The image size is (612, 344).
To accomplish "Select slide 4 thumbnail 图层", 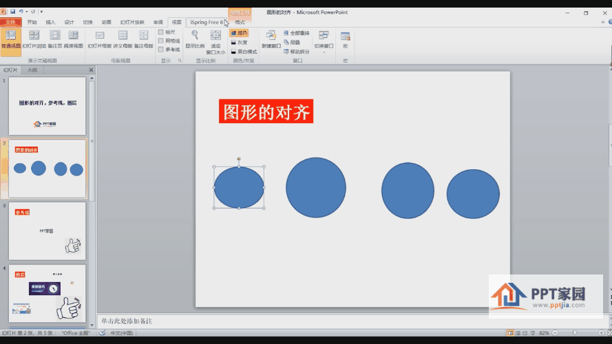I will click(x=48, y=293).
